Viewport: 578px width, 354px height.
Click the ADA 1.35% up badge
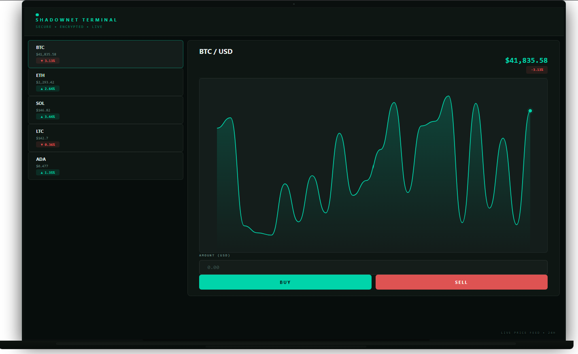pyautogui.click(x=48, y=173)
